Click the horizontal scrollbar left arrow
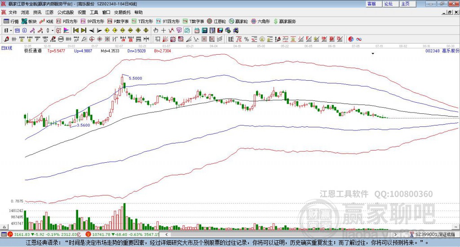The image size is (460, 247). 167,234
